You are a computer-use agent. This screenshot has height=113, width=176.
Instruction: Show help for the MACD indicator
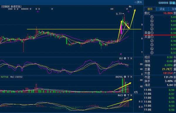128,95
